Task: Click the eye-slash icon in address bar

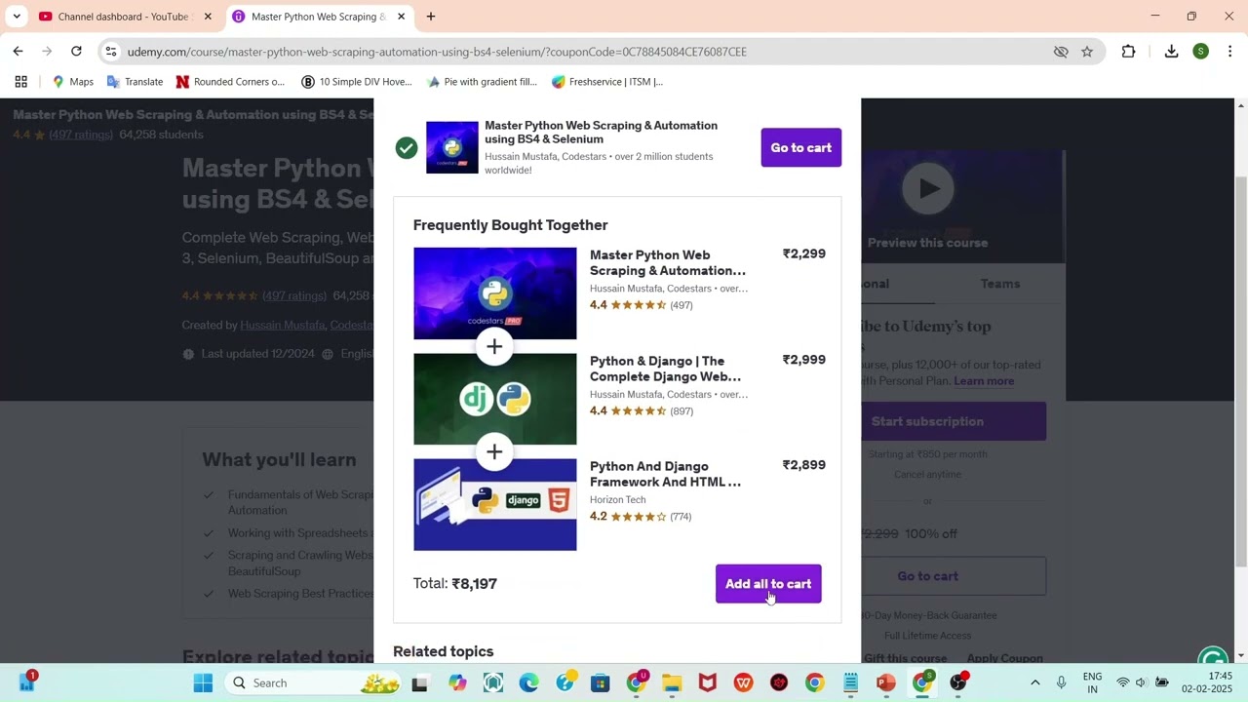Action: click(x=1061, y=52)
